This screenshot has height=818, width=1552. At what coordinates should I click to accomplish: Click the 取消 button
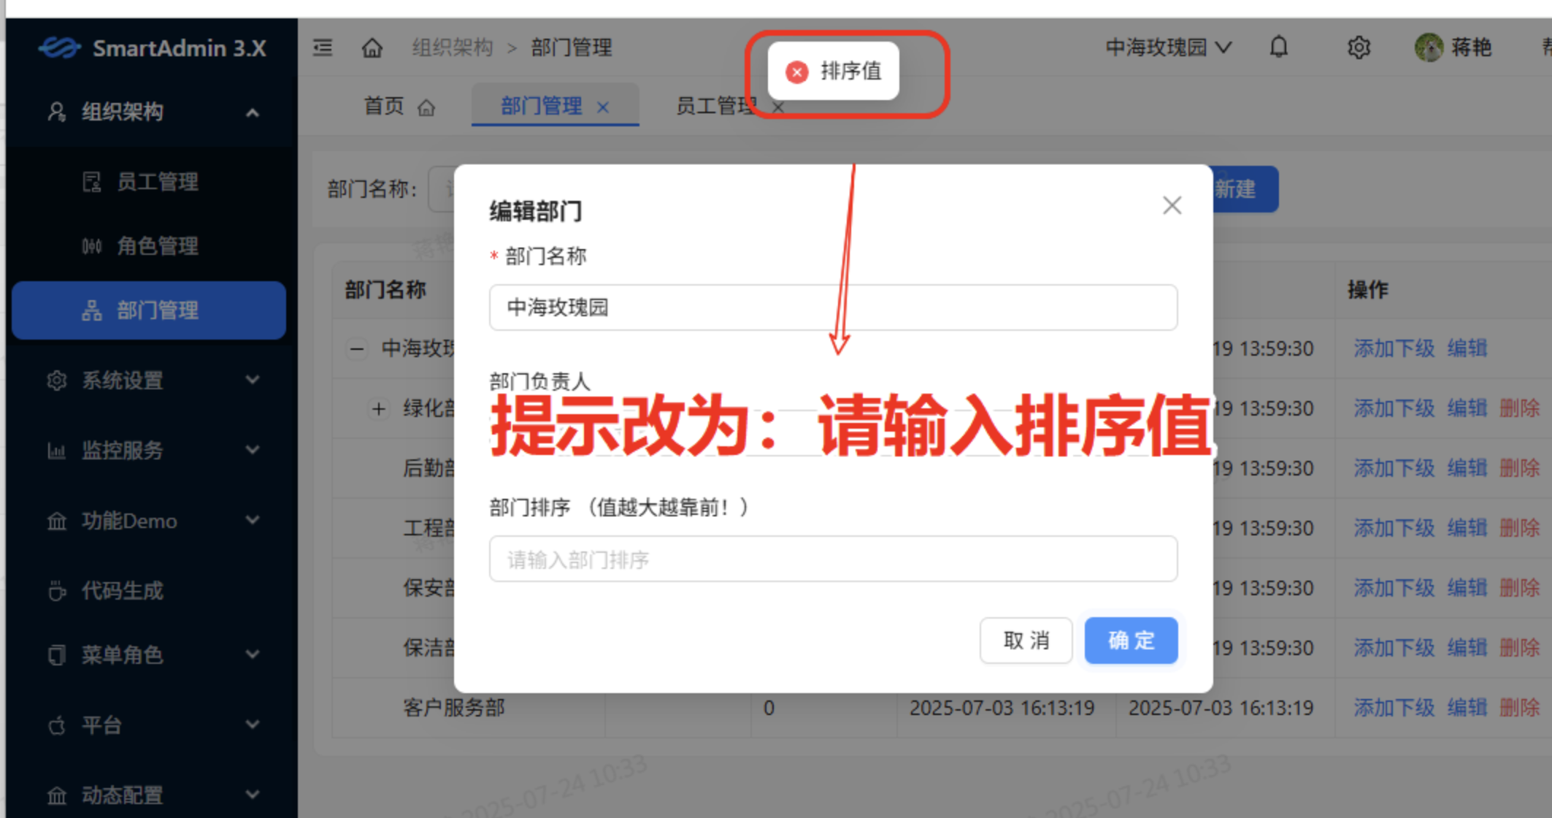[x=1026, y=641]
